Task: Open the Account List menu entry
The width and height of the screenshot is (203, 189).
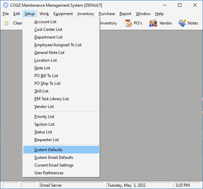Action: tap(45, 22)
